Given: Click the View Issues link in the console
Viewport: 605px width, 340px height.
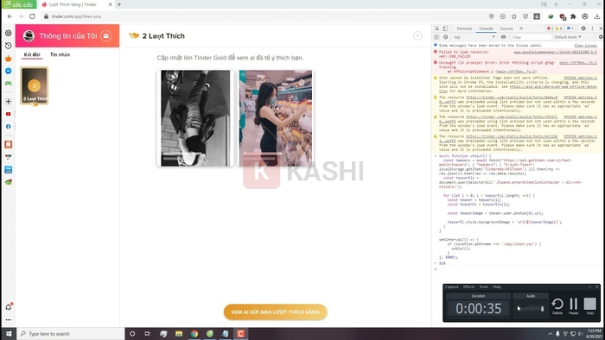Looking at the screenshot, I should point(585,46).
